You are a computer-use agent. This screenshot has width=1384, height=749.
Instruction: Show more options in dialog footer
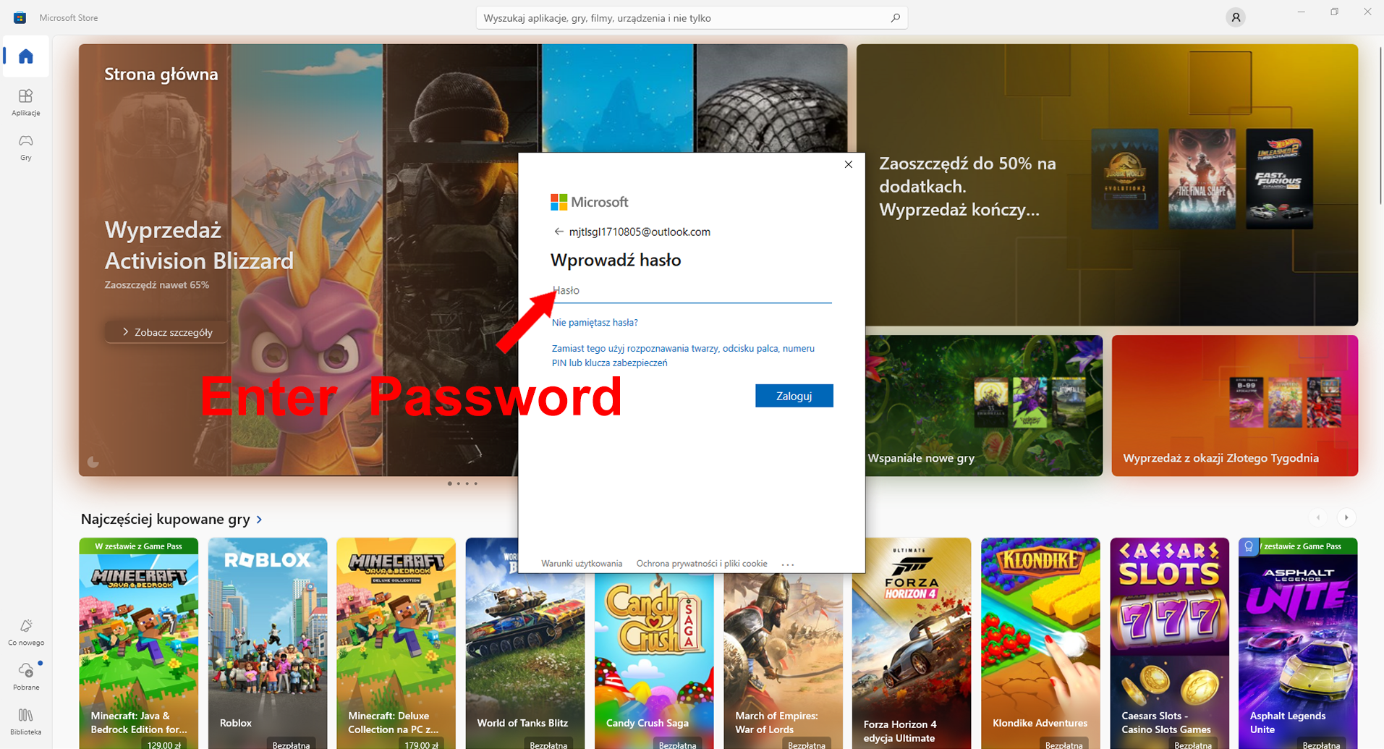tap(788, 564)
